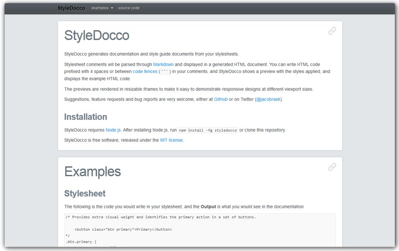Select the StyleDocco brand in the navbar
This screenshot has height=251, width=399.
click(x=71, y=8)
